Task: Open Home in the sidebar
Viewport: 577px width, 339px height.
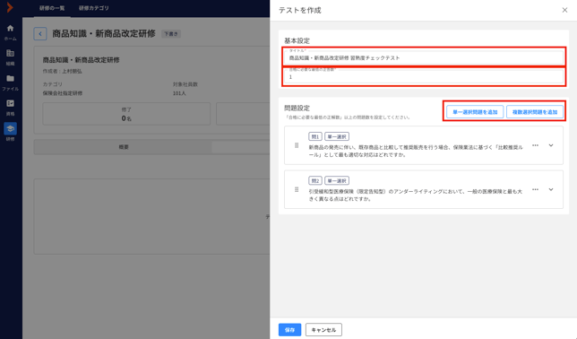Action: [11, 32]
